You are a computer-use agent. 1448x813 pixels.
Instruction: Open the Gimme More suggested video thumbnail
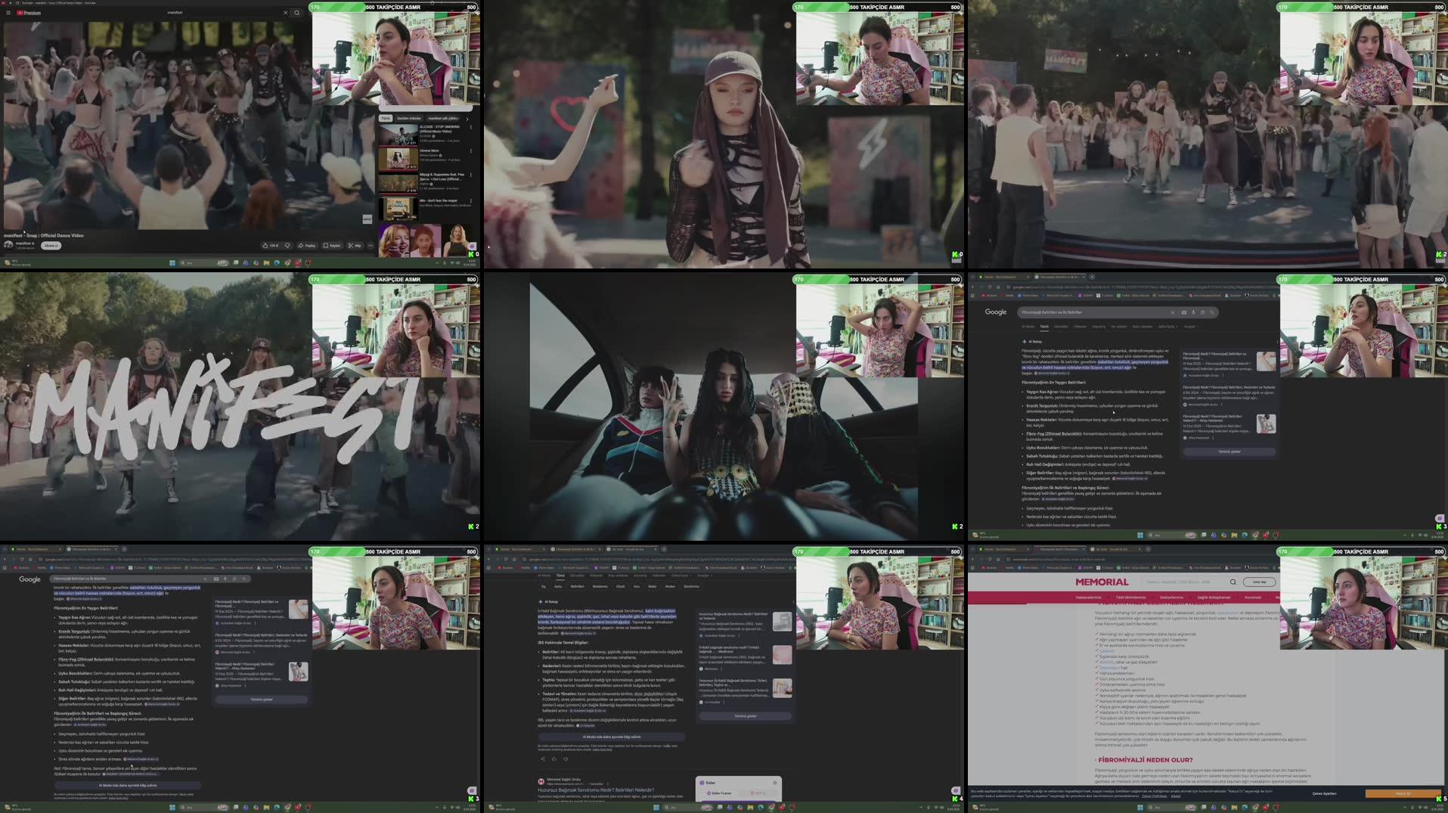click(398, 159)
